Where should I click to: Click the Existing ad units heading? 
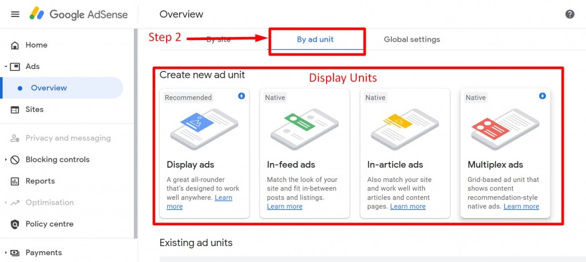[x=196, y=243]
